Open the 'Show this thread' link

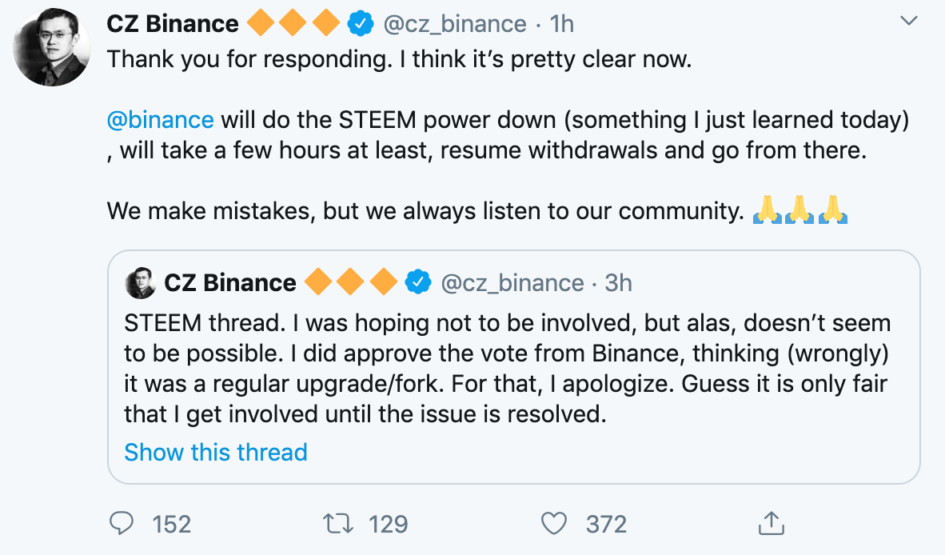tap(216, 452)
